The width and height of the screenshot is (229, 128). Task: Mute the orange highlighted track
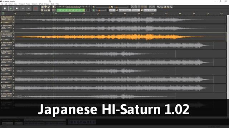[x=4, y=36]
